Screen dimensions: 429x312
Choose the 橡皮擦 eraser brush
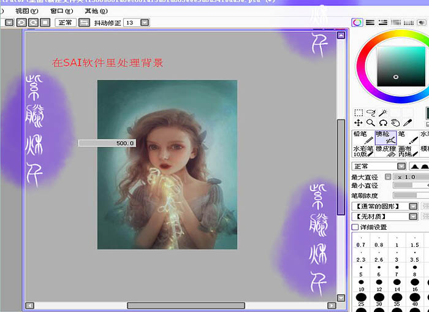click(385, 151)
